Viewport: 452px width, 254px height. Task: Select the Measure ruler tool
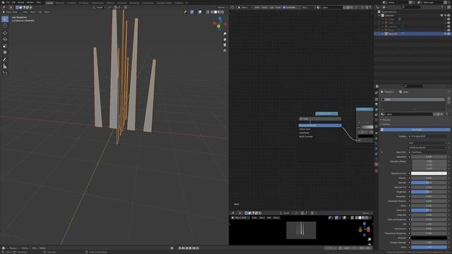(5, 66)
